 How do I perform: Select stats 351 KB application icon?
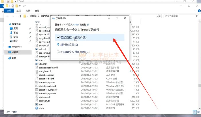click(37, 108)
